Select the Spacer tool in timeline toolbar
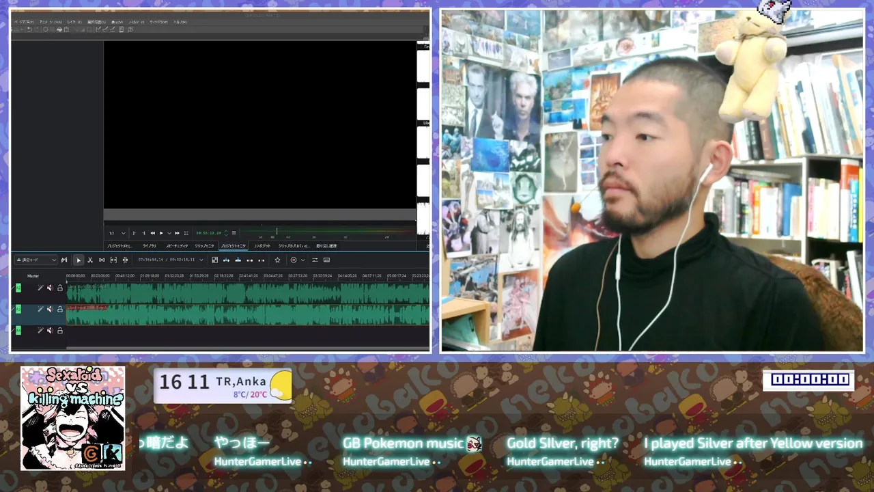 pyautogui.click(x=102, y=260)
